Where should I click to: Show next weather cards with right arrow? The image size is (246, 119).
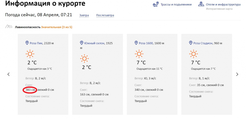237,74
